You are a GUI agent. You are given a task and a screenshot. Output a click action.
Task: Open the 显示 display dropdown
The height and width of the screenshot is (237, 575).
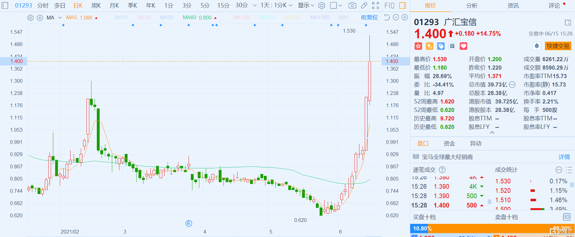point(306,5)
